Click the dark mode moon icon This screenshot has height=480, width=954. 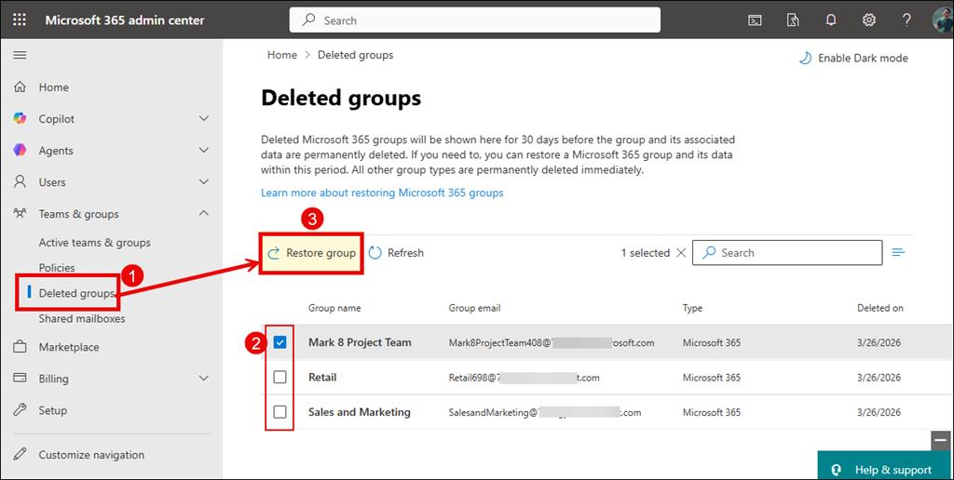pos(805,58)
